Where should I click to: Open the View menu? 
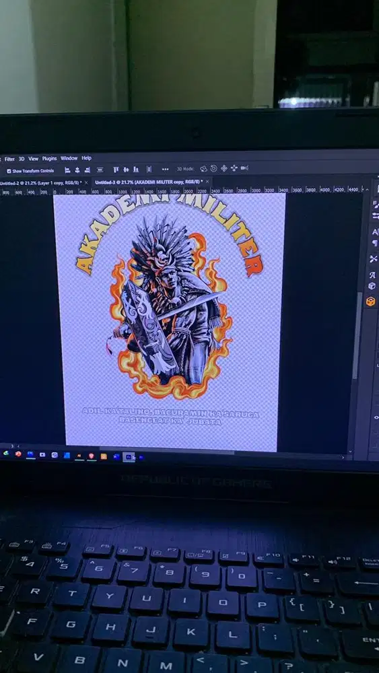[34, 159]
